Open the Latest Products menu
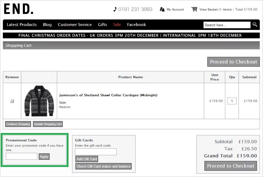 pos(22,25)
